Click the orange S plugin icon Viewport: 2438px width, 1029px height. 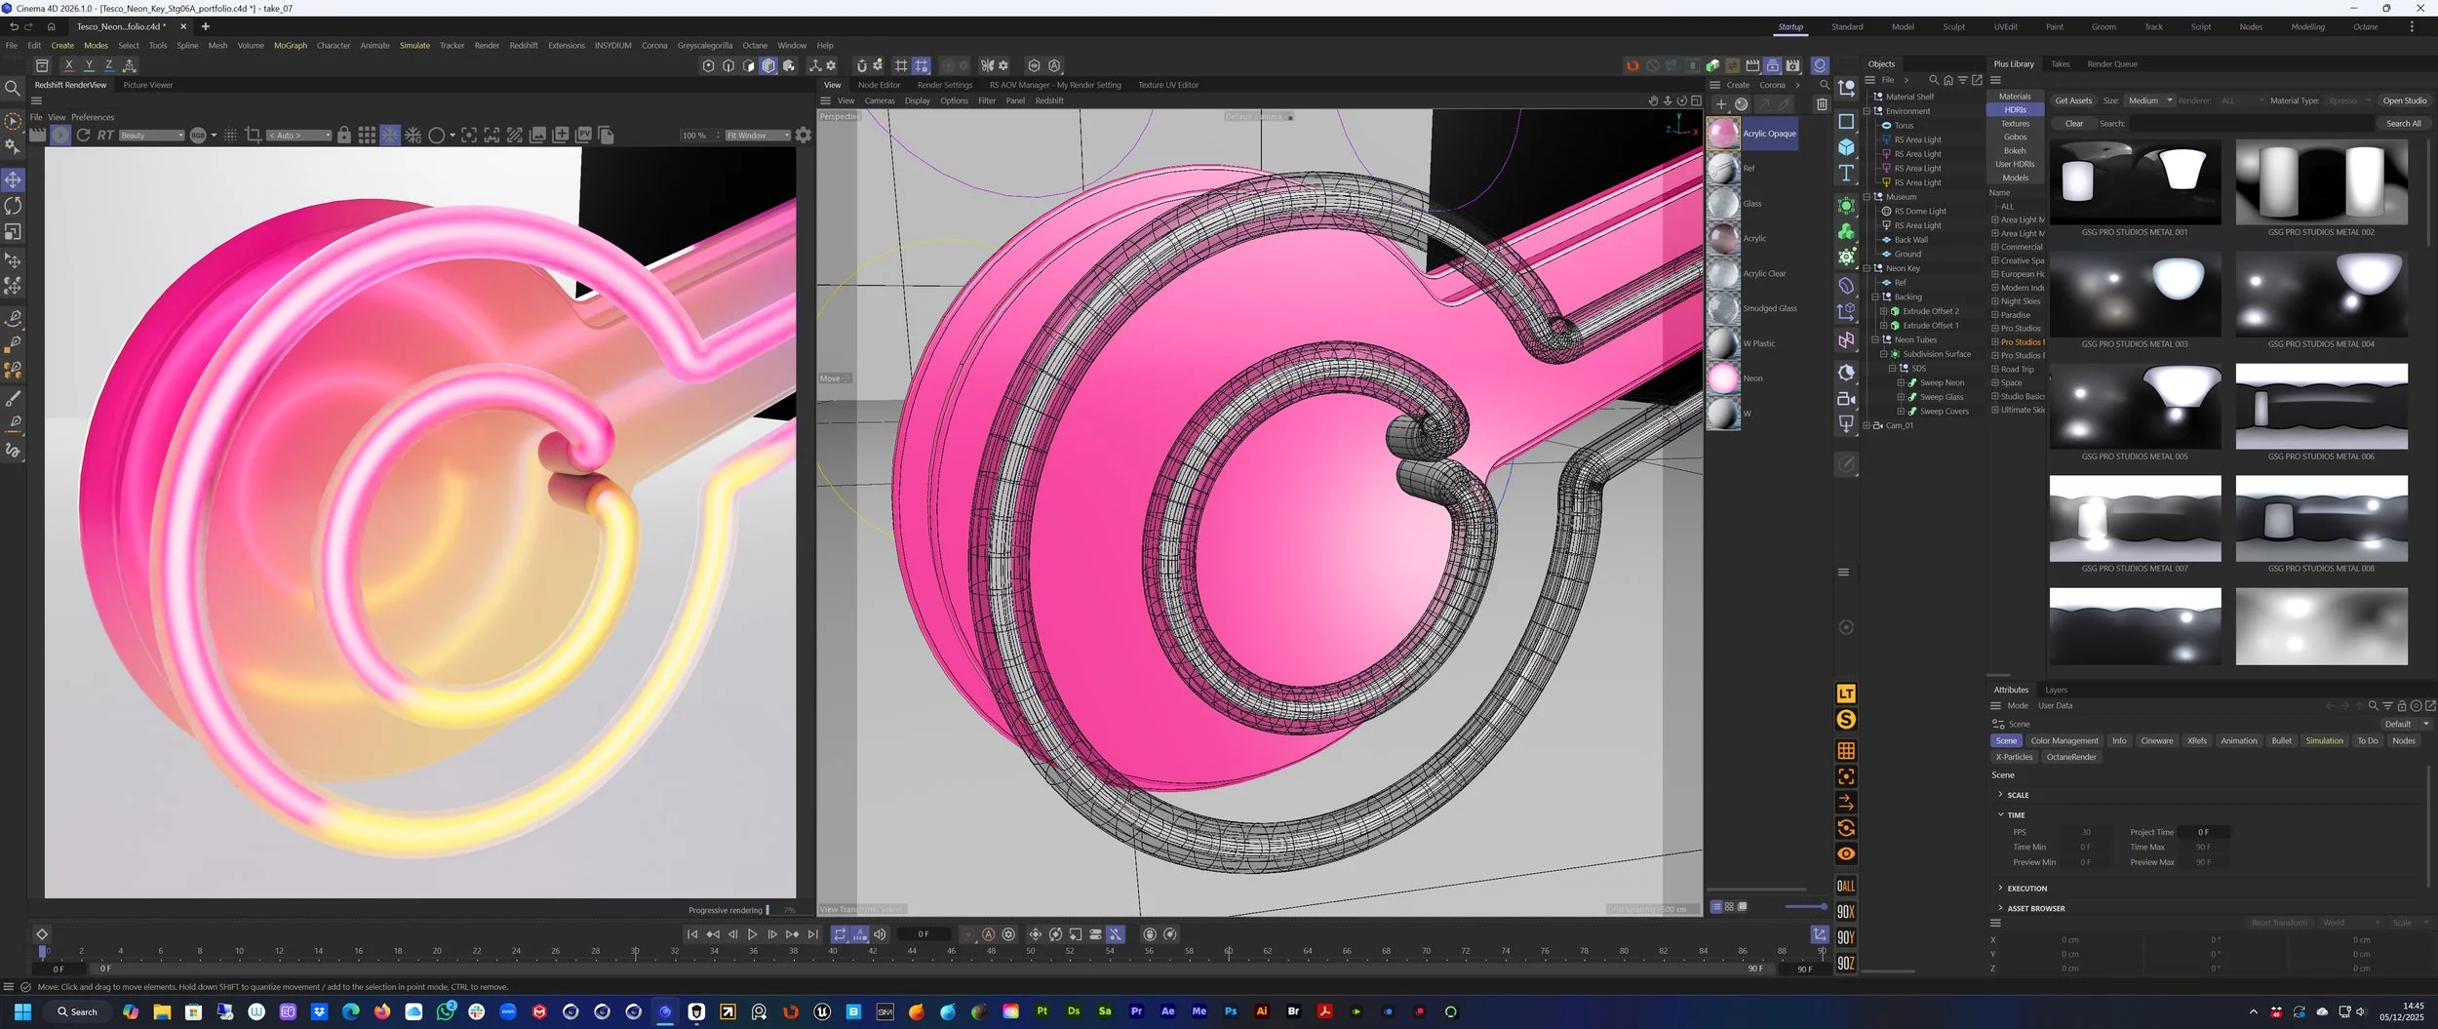pyautogui.click(x=1846, y=720)
